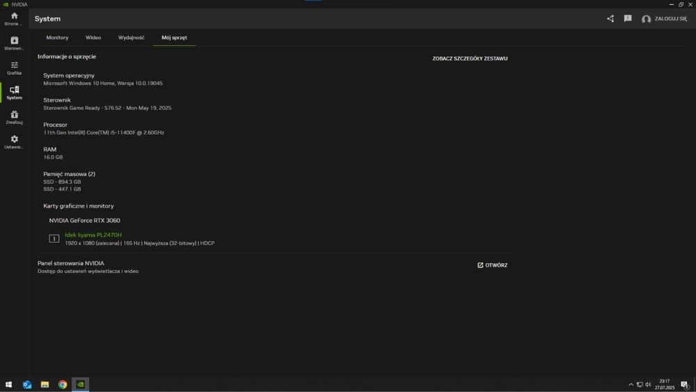Click the Panel sterowania NVIDIA heading
This screenshot has width=696, height=392.
pyautogui.click(x=70, y=263)
